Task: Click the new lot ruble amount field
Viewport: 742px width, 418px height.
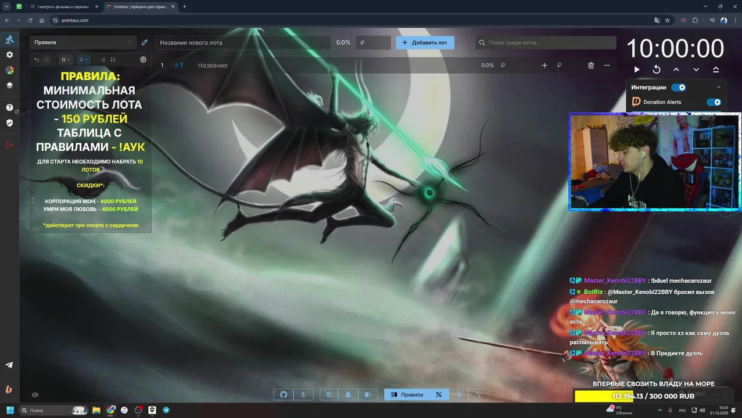Action: [x=373, y=42]
